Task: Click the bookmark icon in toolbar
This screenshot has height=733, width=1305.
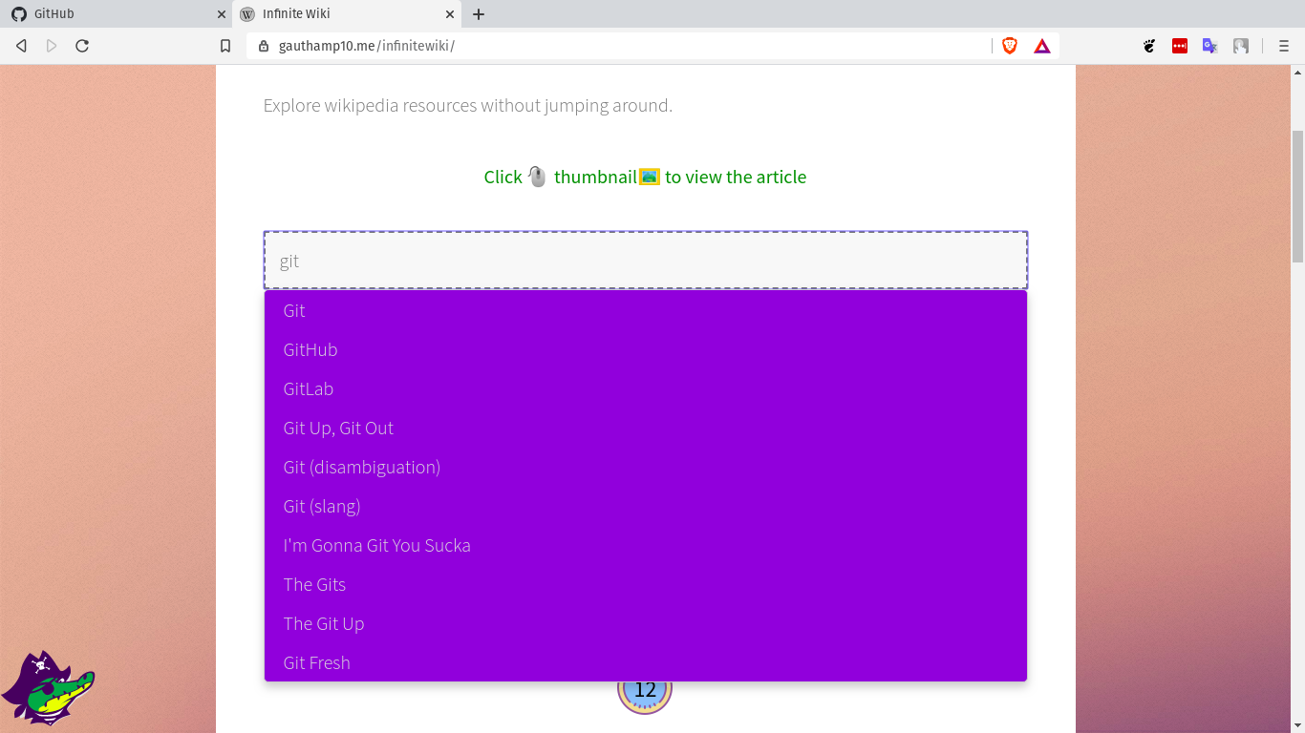Action: pyautogui.click(x=225, y=46)
